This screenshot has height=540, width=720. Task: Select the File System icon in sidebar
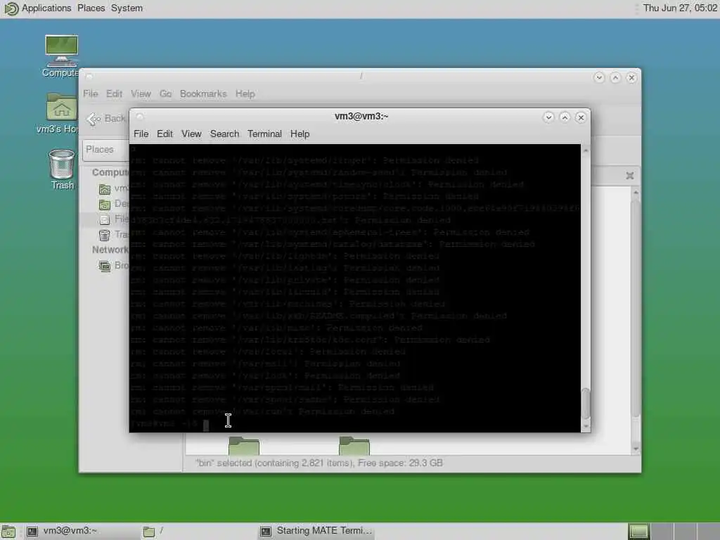tap(105, 219)
